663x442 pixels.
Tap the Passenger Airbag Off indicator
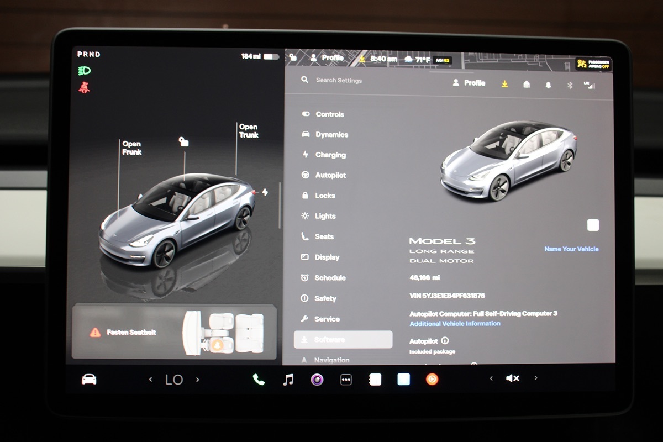(x=593, y=64)
